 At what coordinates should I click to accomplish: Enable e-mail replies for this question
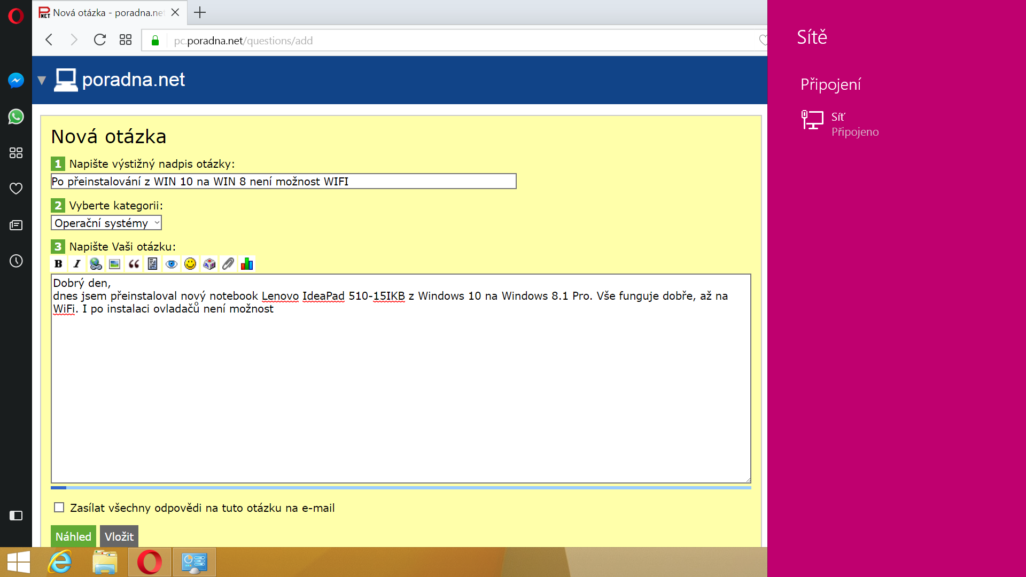click(59, 508)
